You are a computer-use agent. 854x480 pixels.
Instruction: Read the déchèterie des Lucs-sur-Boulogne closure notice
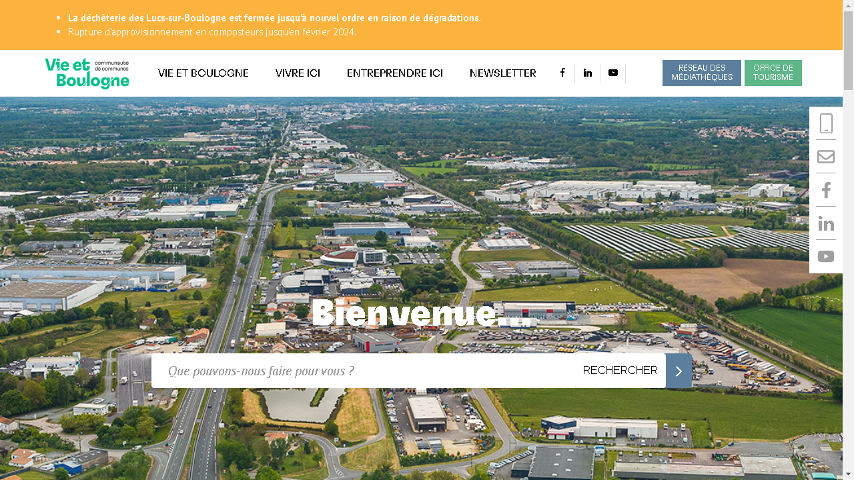click(274, 18)
